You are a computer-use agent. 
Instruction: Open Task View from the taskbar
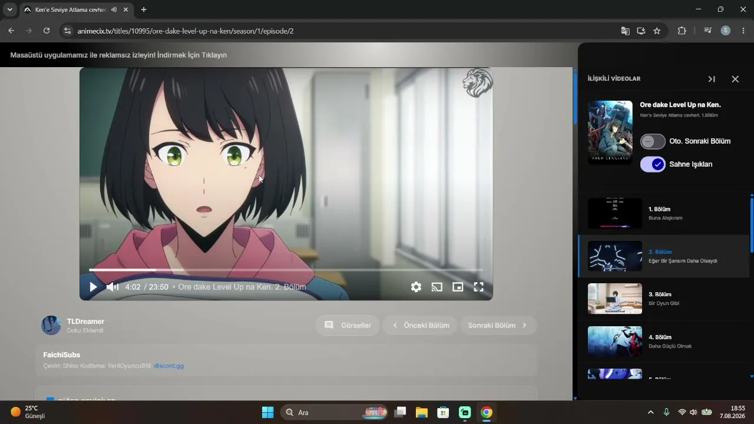click(x=400, y=412)
